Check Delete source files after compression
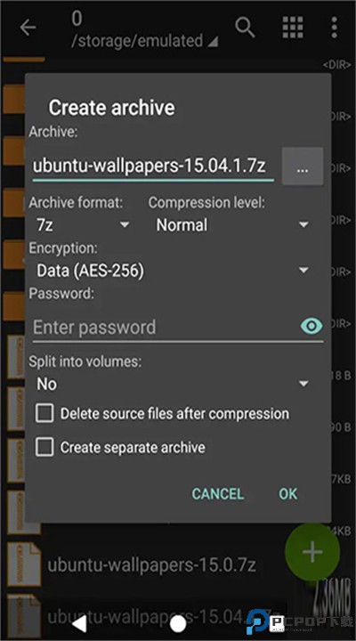Screen dimensions: 356x641 point(44,413)
